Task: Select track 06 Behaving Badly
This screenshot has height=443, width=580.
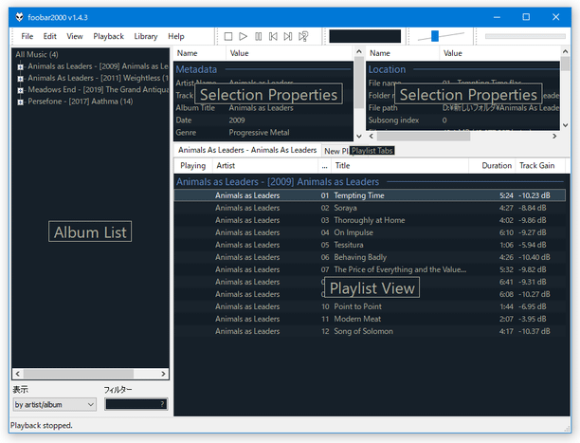Action: (x=370, y=257)
